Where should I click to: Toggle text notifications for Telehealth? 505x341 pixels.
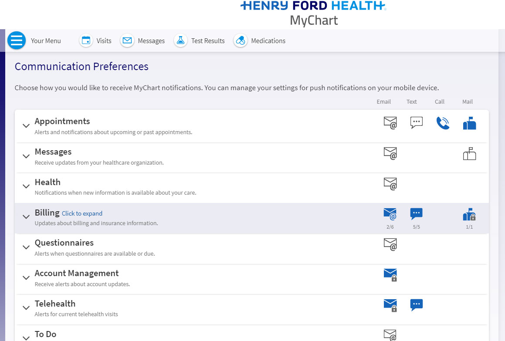click(x=416, y=305)
